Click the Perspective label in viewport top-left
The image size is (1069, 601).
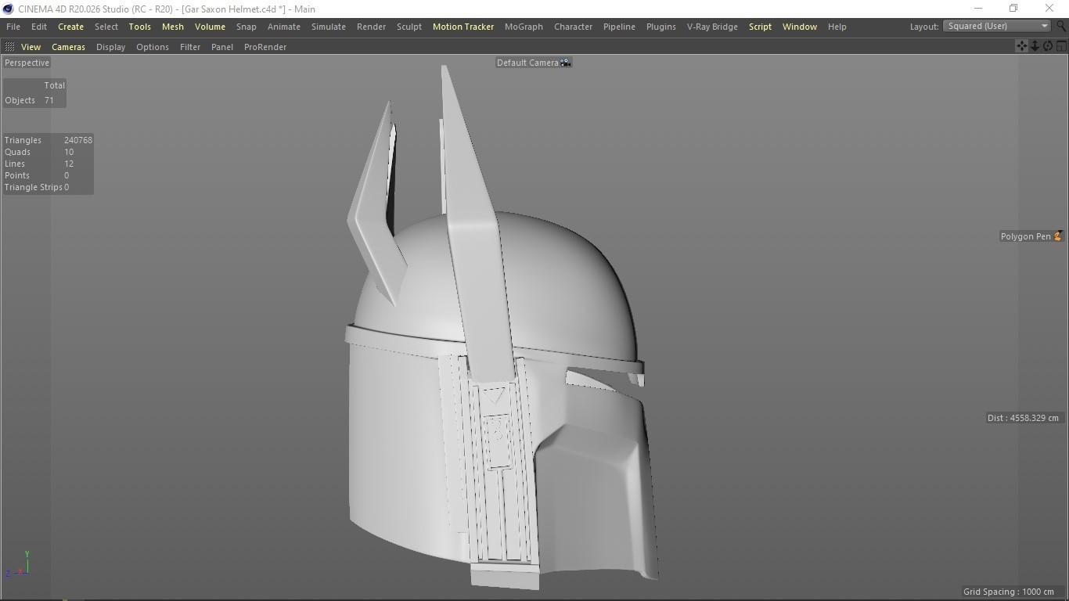[x=26, y=62]
